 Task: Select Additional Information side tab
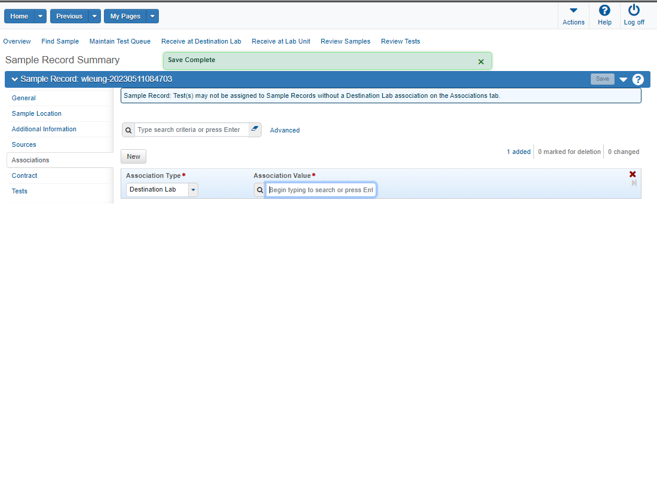coord(44,129)
